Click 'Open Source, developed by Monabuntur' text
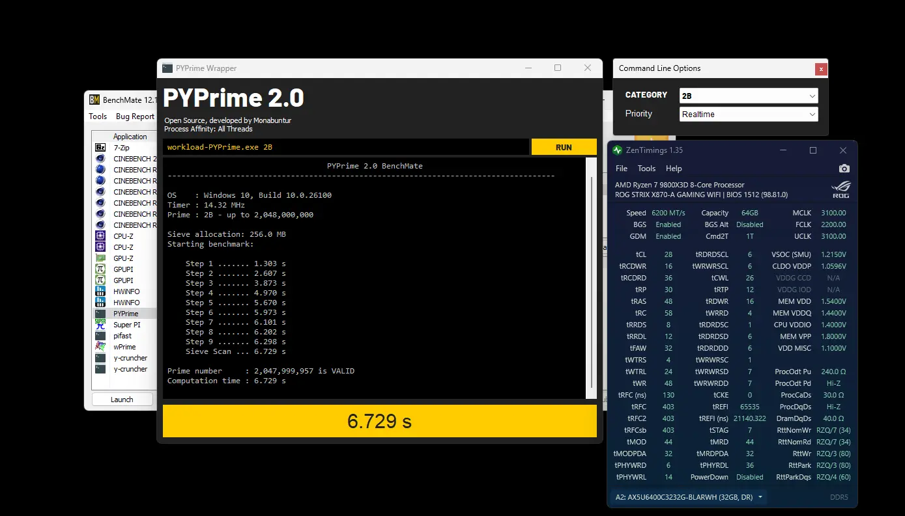Image resolution: width=905 pixels, height=516 pixels. tap(228, 120)
